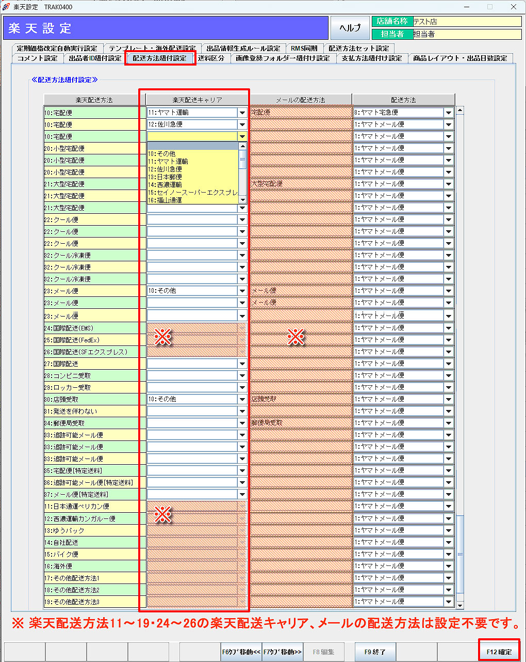This screenshot has width=526, height=662.
Task: Click the table's vertical scrollbar thumb
Action: click(x=460, y=554)
